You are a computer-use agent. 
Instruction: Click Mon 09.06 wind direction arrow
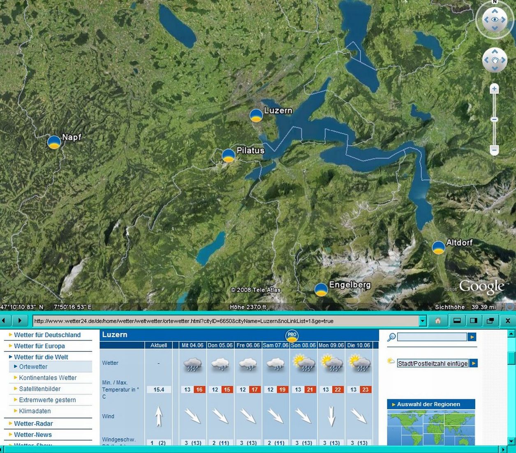[331, 416]
